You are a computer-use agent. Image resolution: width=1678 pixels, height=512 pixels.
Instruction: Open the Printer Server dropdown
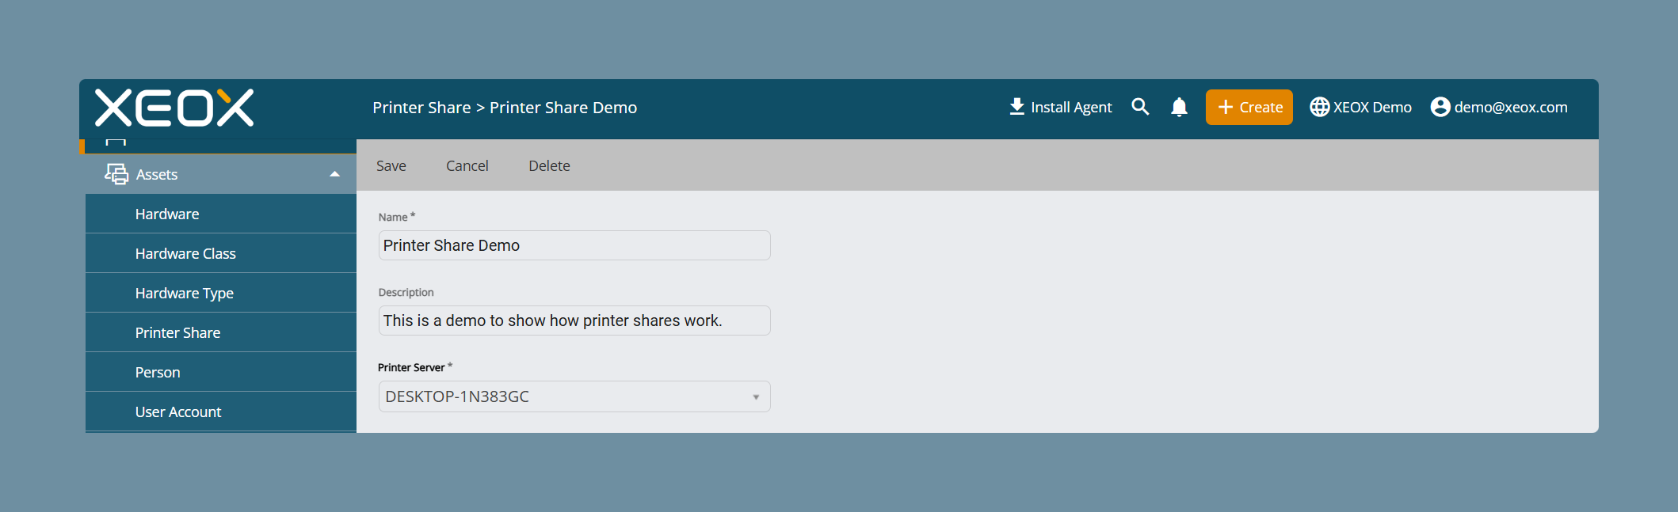(x=574, y=396)
